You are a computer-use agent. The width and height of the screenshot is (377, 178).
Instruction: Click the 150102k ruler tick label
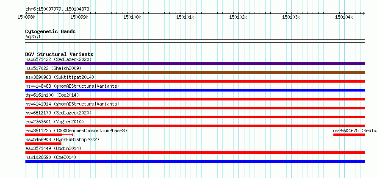238,17
